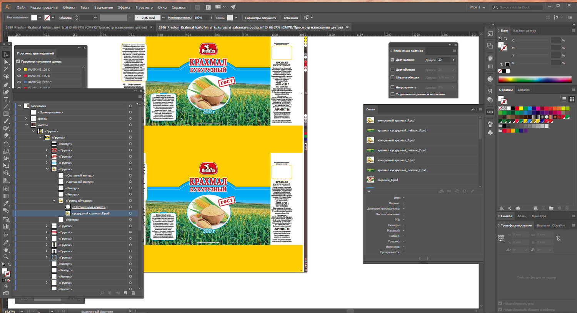Select the Gradient tool in the toolbox
577x313 pixels.
click(x=6, y=196)
